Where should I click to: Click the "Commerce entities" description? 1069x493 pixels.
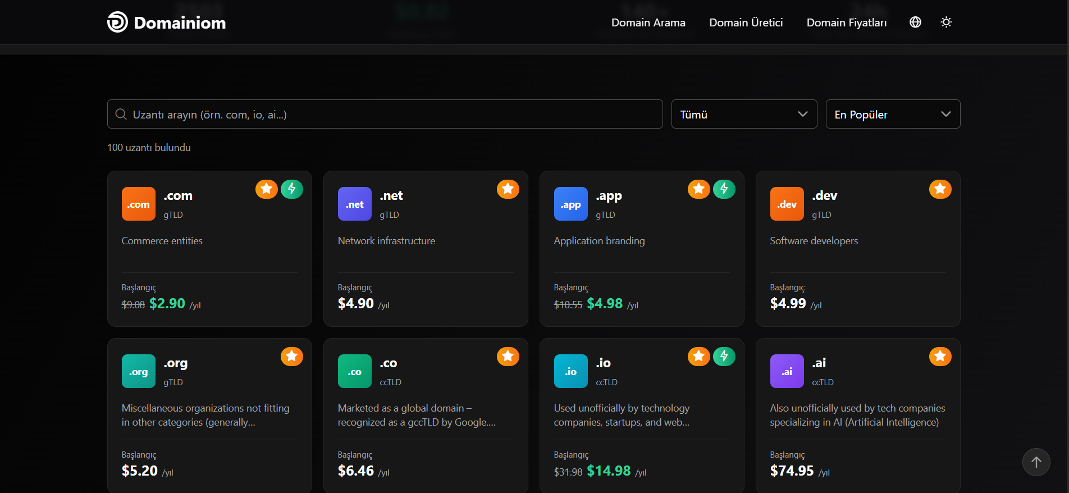pyautogui.click(x=162, y=241)
